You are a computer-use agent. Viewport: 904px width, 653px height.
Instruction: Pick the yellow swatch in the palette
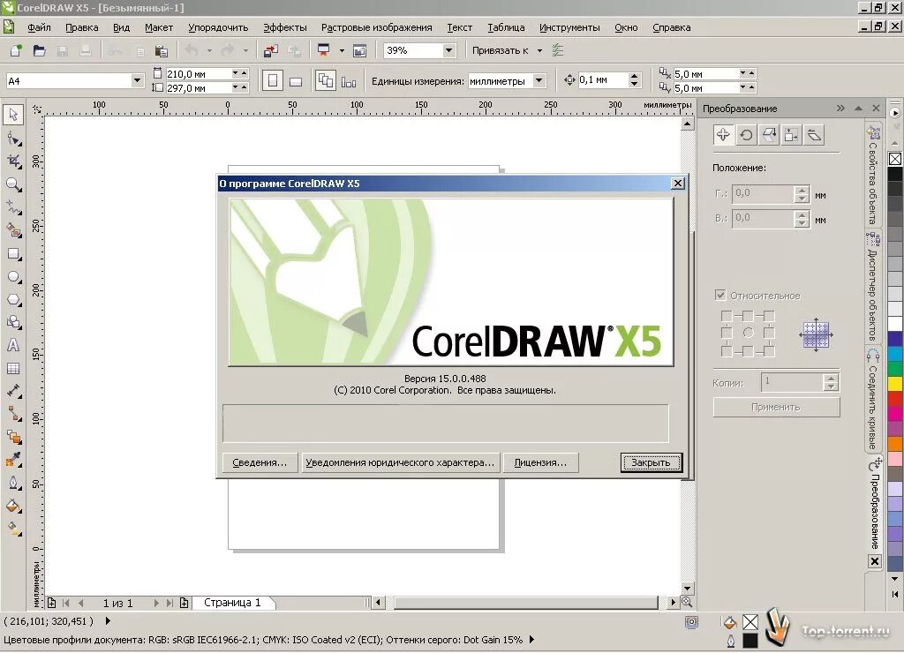click(x=895, y=382)
